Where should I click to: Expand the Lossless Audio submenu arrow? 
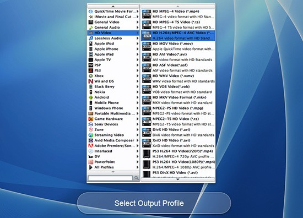138,38
